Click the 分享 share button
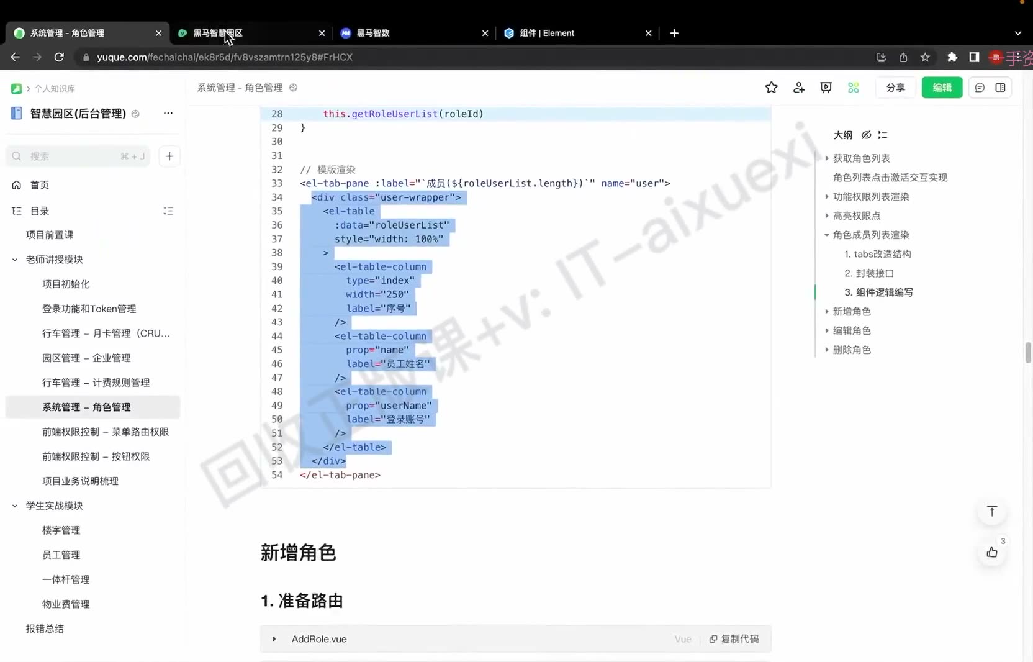 895,88
